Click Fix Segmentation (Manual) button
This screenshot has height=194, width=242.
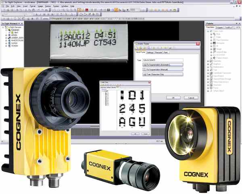163,70
